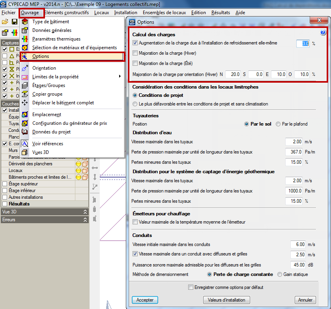
Task: Choose Sélection de matériaux et d'équipements
Action: (x=74, y=48)
